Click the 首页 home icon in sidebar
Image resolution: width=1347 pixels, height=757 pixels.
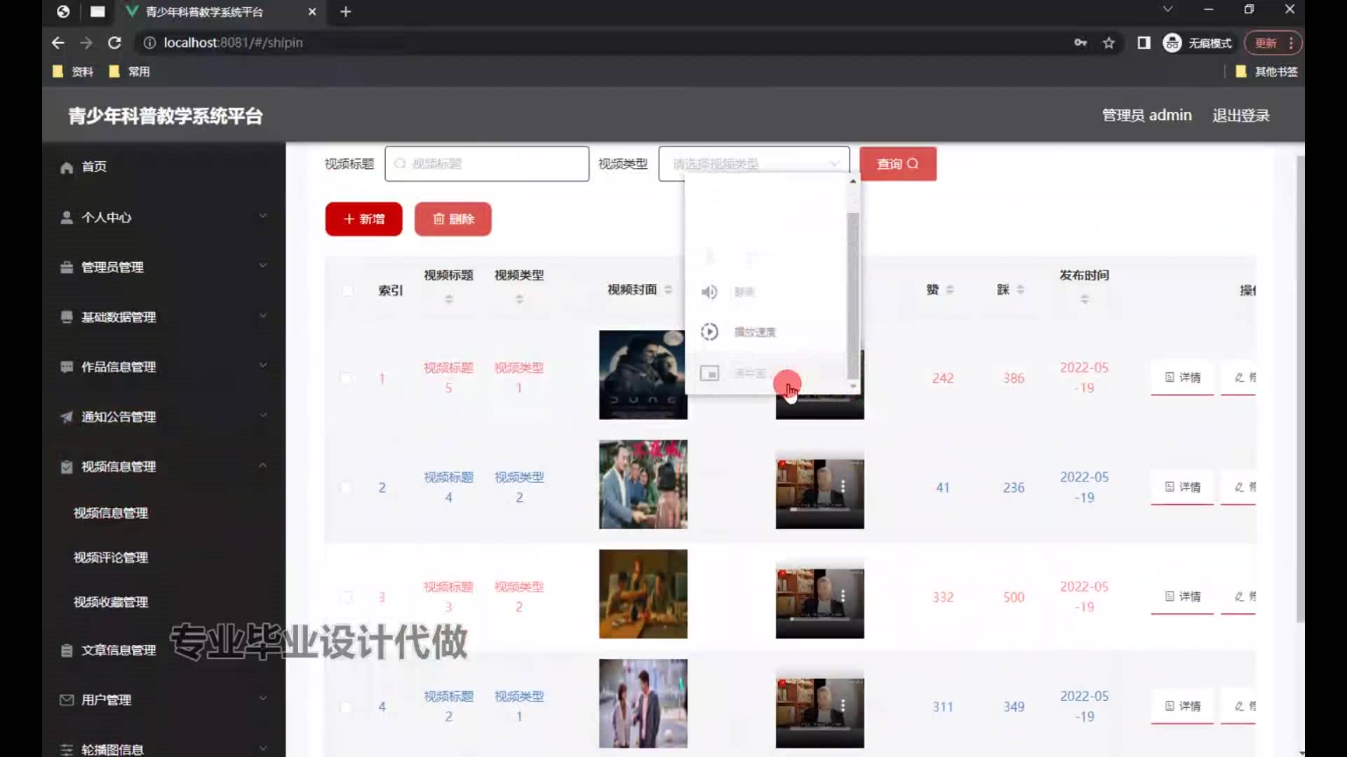(x=67, y=167)
